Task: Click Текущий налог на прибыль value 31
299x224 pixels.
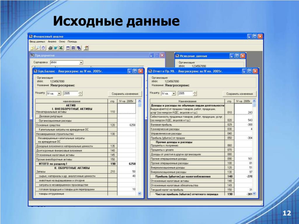Action: tap(244, 190)
